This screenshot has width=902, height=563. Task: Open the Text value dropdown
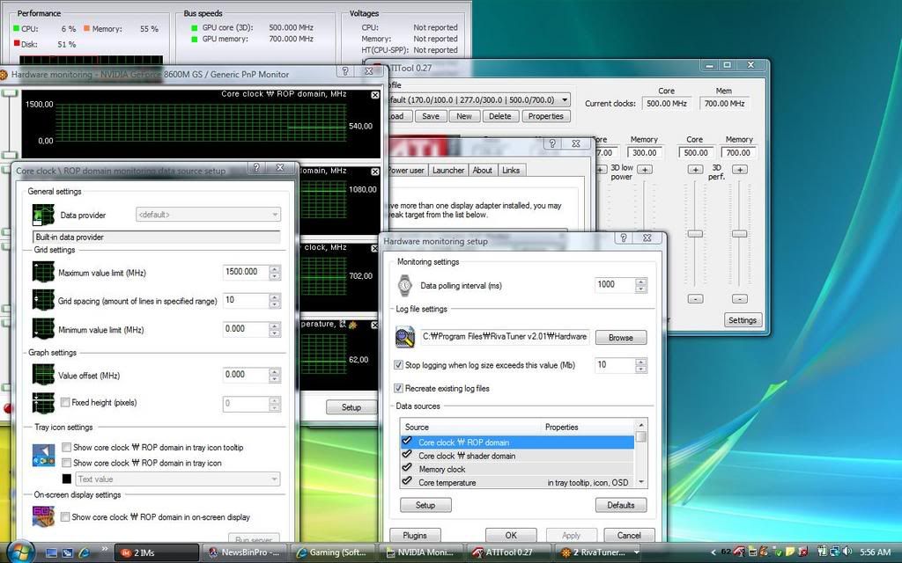178,479
